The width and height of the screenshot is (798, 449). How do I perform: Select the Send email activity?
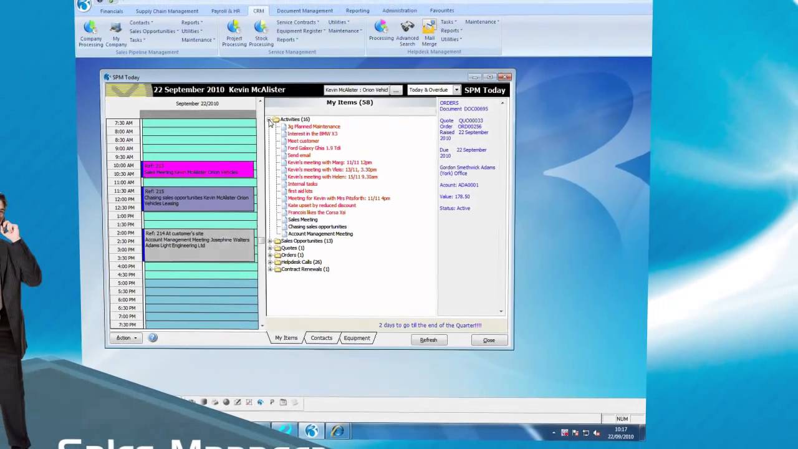coord(299,155)
